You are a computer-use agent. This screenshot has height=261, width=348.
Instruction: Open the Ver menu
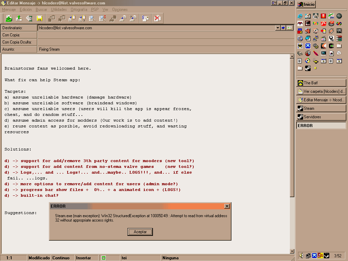(105, 10)
